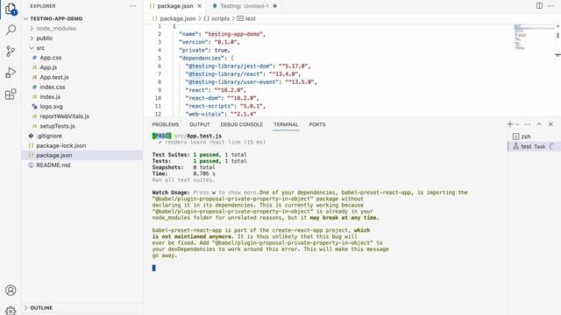Open .gitignore in the explorer
561x315 pixels.
[49, 136]
